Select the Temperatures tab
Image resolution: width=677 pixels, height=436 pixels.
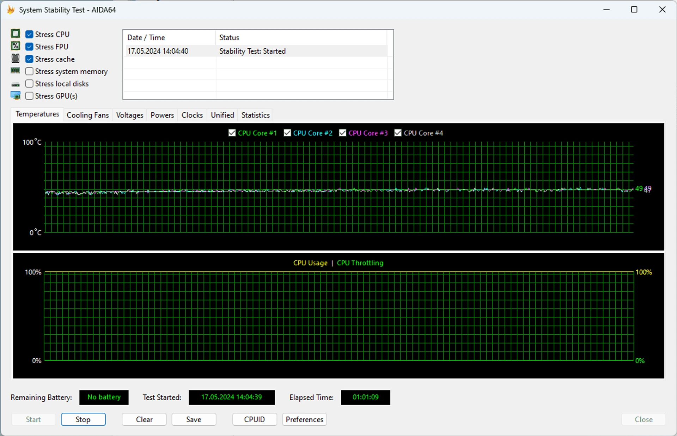point(37,114)
